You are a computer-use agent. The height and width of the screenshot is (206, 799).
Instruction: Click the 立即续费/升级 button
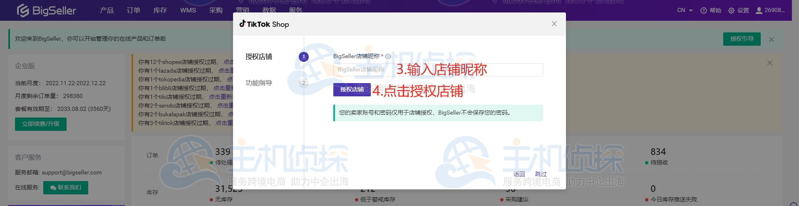tap(41, 124)
